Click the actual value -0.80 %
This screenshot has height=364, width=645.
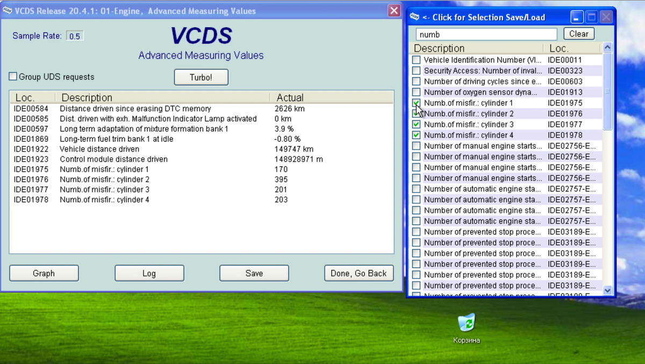click(287, 139)
